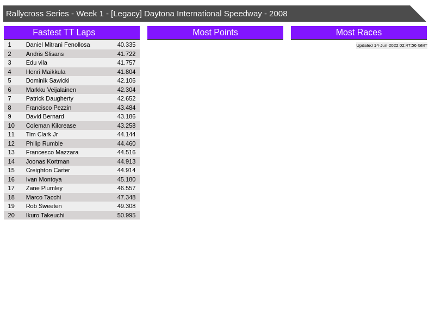Open driver Daniel Mitrani Fenollosa
The height and width of the screenshot is (326, 435).
[x=58, y=45]
